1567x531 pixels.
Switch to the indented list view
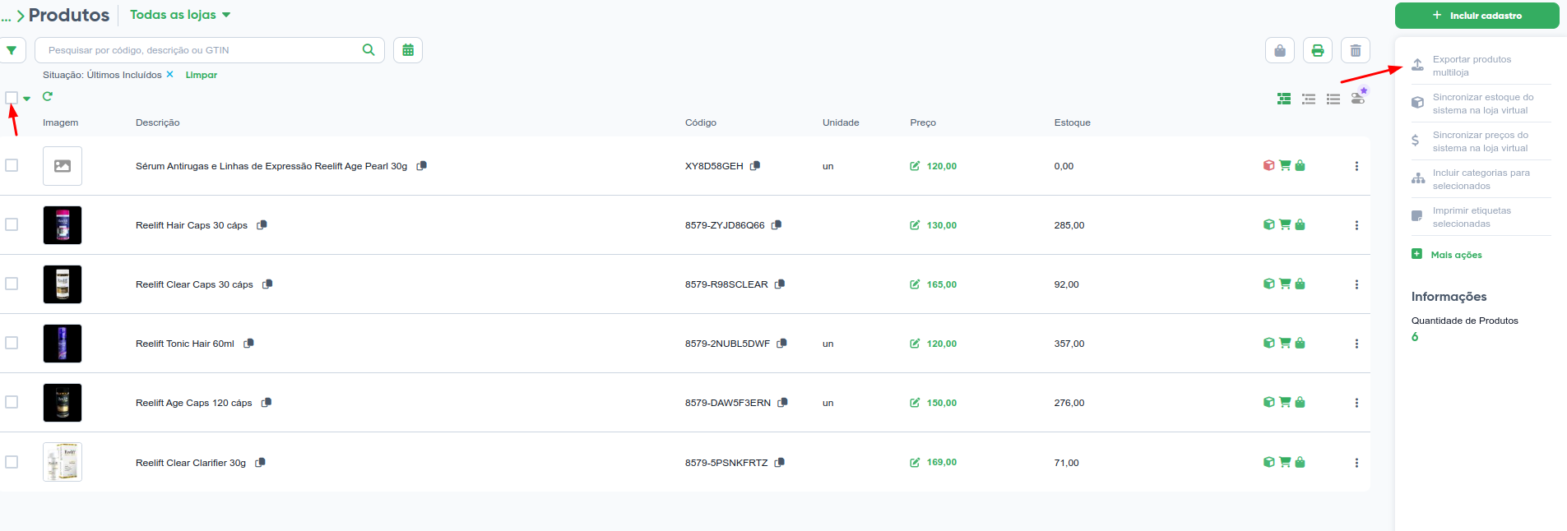[x=1309, y=99]
